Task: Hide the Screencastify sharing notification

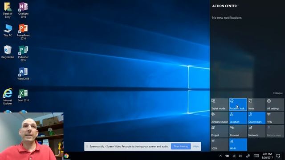Action: (196, 146)
